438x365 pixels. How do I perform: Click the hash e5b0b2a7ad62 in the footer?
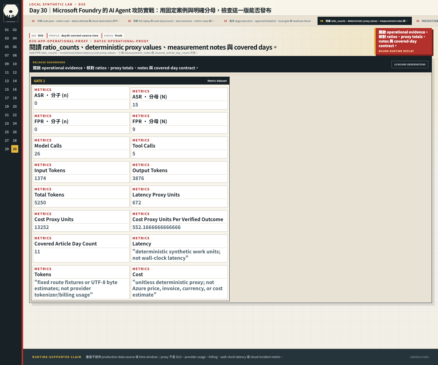[419, 357]
